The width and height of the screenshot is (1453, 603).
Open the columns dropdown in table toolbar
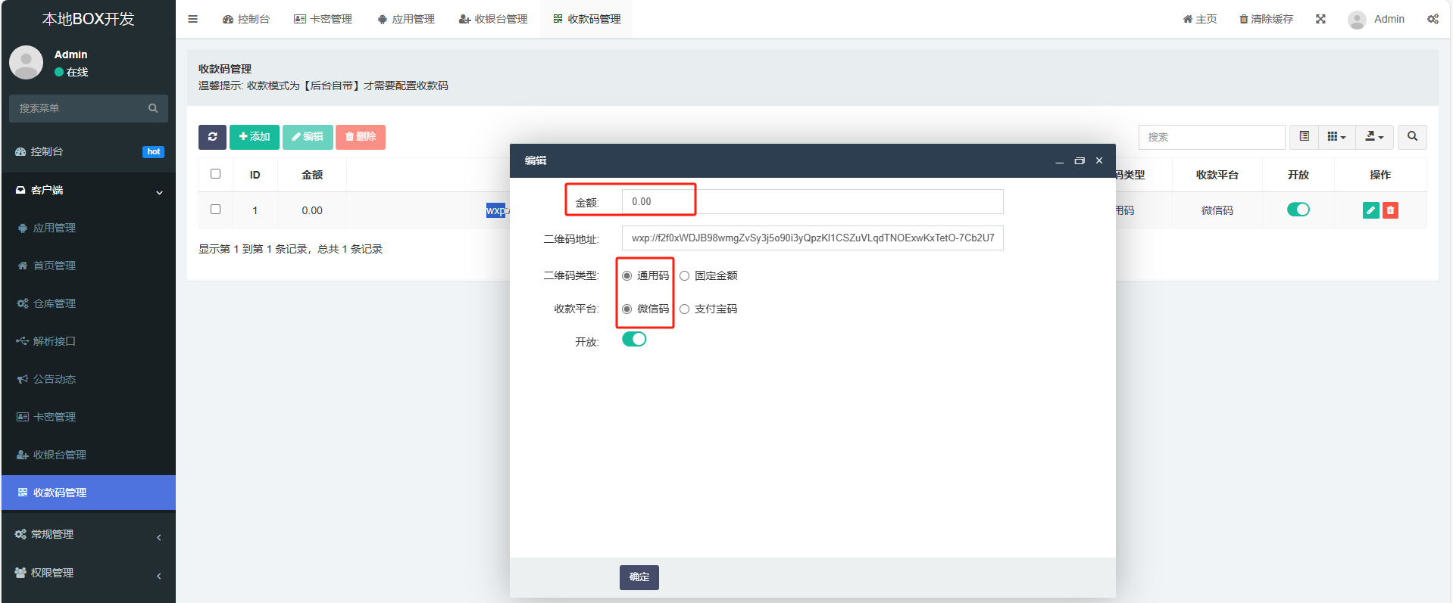pos(1336,137)
